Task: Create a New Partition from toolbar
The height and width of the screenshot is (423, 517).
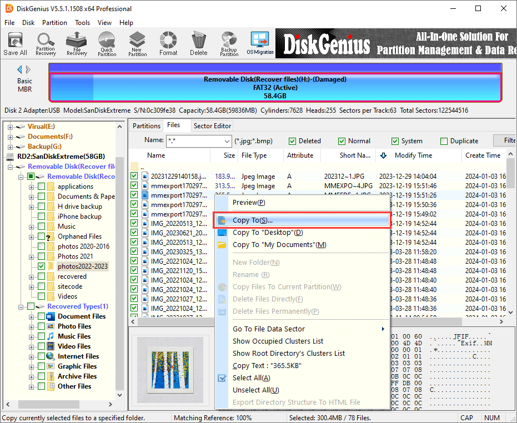Action: (138, 43)
